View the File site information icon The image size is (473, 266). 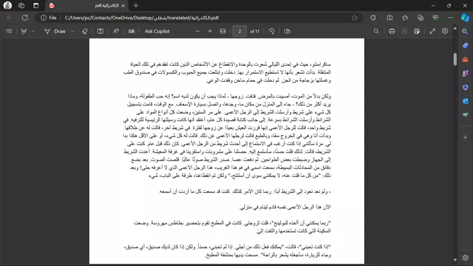(49, 18)
